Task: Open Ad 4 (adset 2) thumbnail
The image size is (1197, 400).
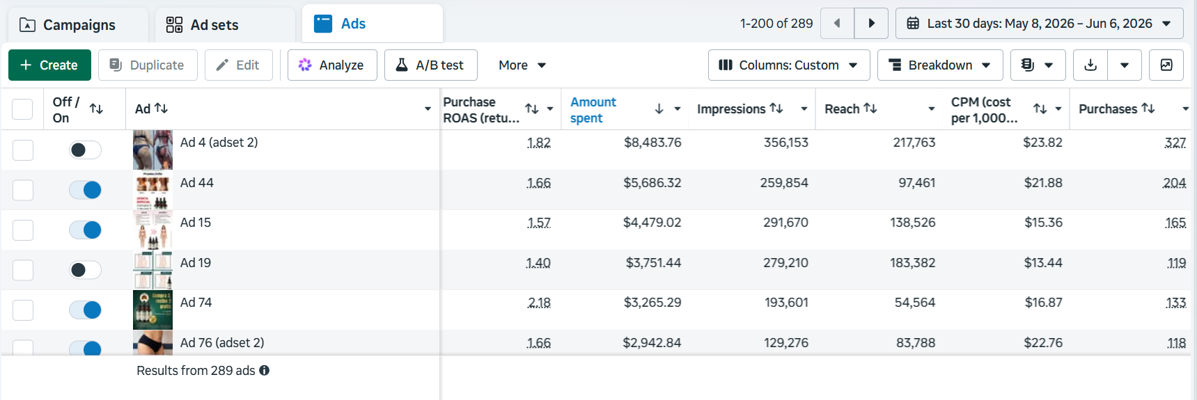Action: click(152, 150)
